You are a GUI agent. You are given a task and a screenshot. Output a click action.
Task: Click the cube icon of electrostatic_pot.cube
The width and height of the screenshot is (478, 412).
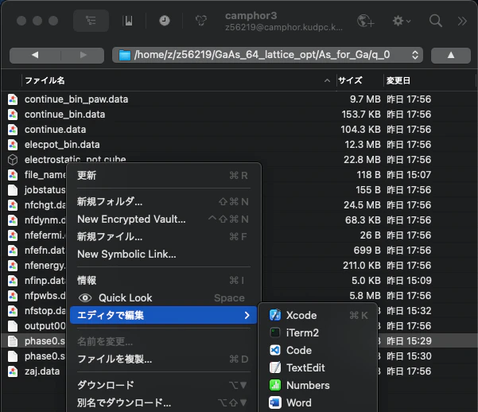pyautogui.click(x=13, y=160)
